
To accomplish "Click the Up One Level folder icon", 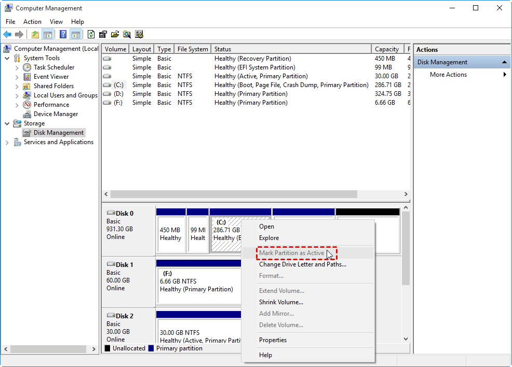I will pos(35,35).
